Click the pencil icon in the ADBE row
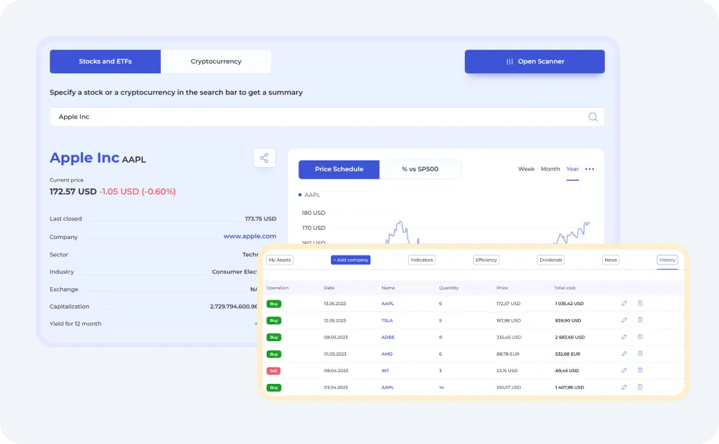 tap(624, 337)
